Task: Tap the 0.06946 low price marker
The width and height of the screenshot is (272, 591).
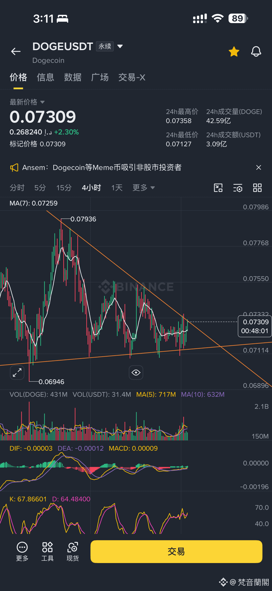Action: coord(51,382)
